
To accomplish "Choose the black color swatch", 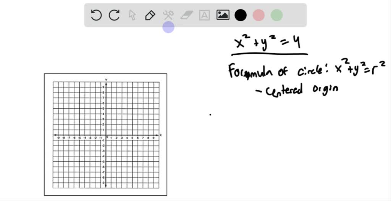I will [x=241, y=15].
